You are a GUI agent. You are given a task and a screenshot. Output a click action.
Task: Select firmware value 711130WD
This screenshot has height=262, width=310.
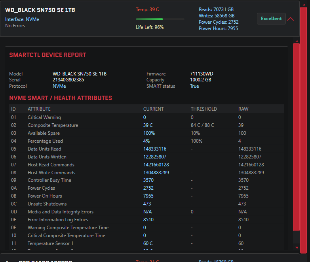coord(202,74)
